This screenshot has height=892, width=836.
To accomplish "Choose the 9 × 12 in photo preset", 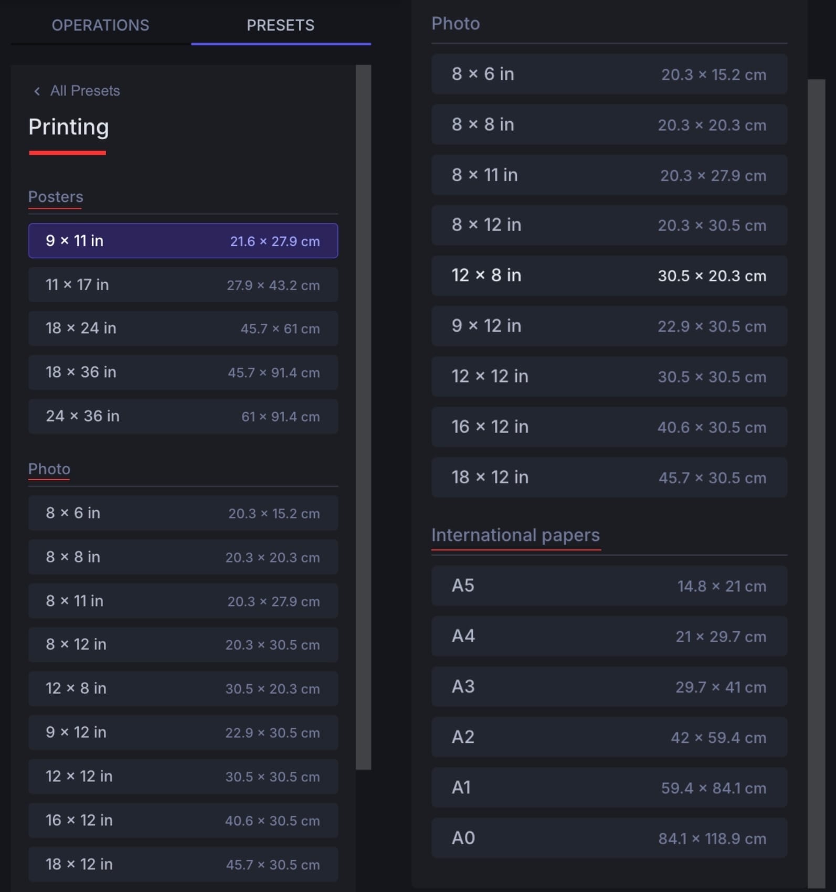I will (183, 732).
